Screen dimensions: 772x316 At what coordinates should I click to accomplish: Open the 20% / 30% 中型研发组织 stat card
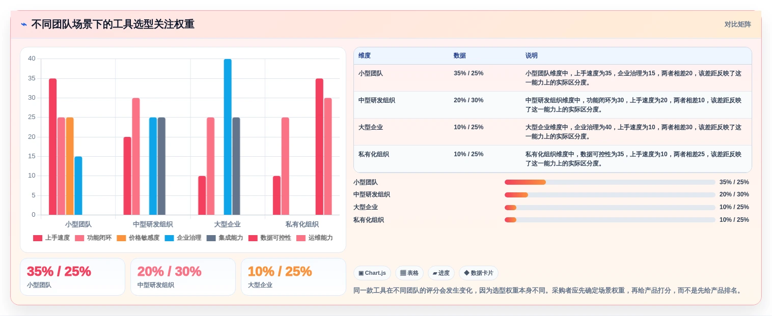[183, 277]
